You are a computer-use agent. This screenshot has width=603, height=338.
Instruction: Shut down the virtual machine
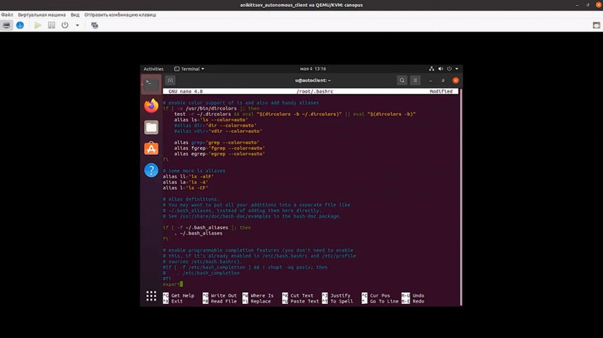click(65, 25)
